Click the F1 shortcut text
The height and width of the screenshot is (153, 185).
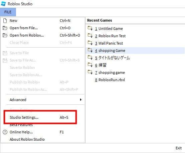pos(62,132)
